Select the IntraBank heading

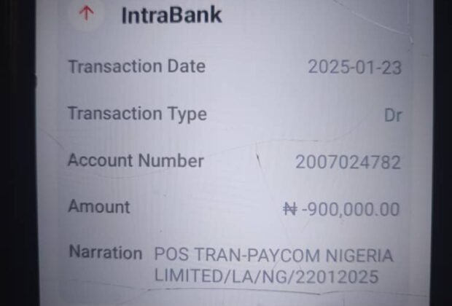(172, 15)
